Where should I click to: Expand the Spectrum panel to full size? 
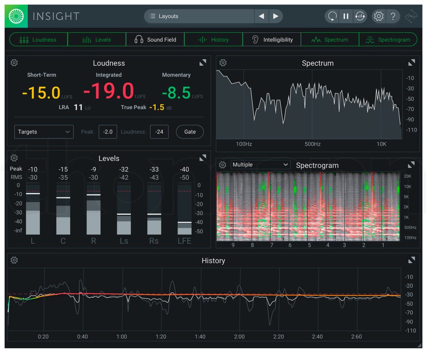coord(411,63)
